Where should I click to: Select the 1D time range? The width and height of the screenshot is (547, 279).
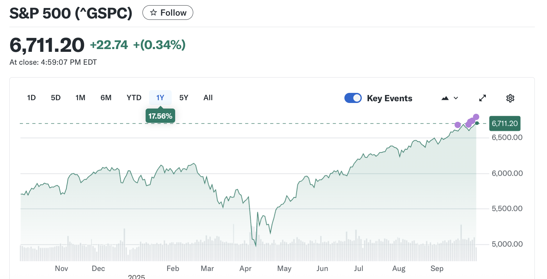tap(31, 98)
